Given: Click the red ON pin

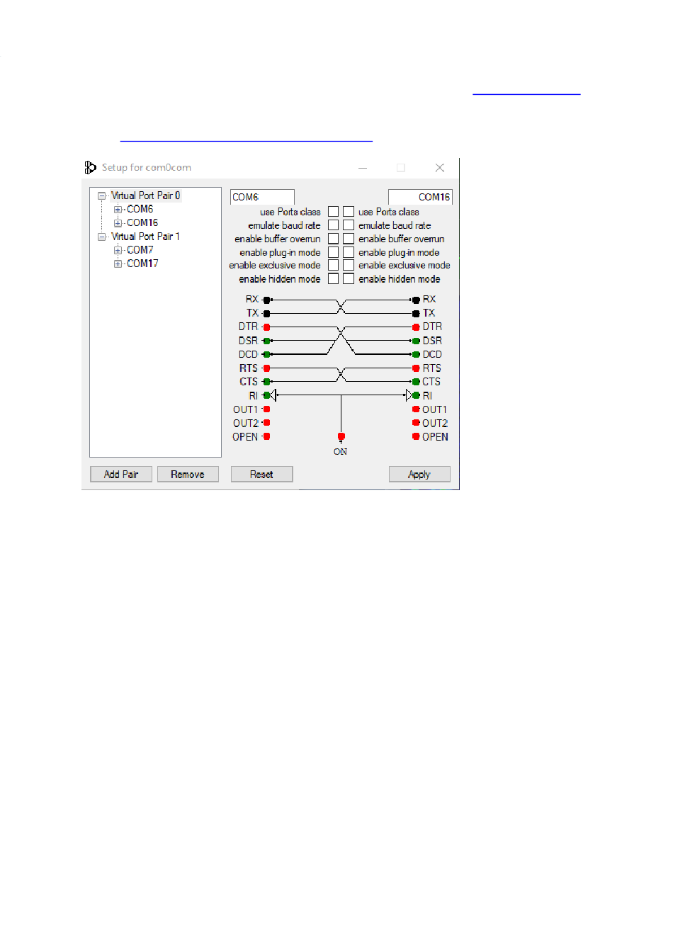Looking at the screenshot, I should click(341, 436).
